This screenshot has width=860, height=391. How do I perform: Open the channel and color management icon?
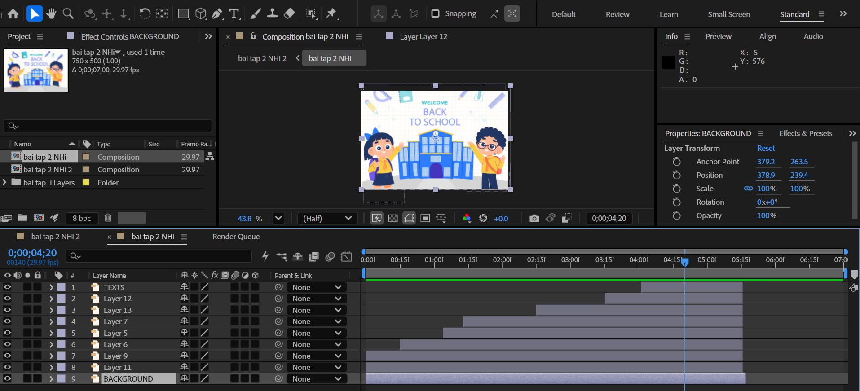click(x=467, y=219)
